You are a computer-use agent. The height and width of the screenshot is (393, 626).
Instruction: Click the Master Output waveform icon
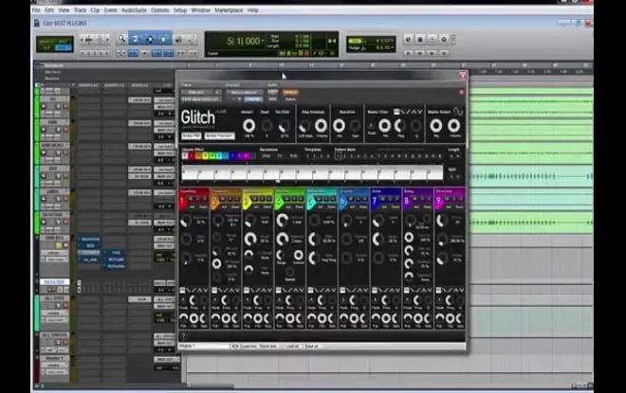click(458, 112)
